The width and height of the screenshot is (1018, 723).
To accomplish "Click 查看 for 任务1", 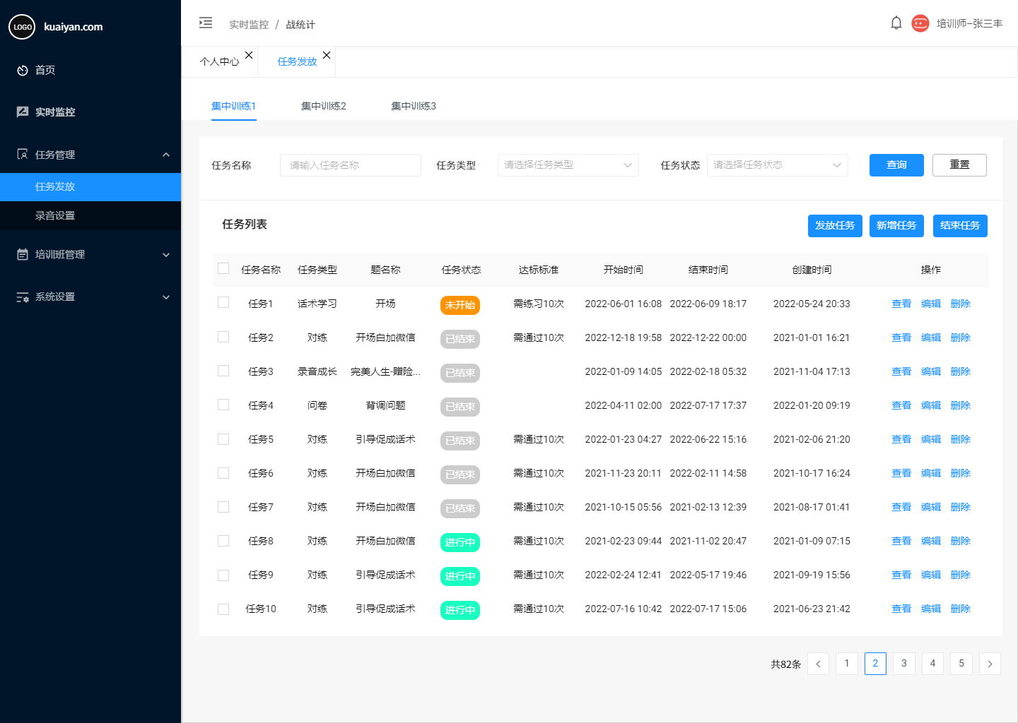I will (901, 304).
